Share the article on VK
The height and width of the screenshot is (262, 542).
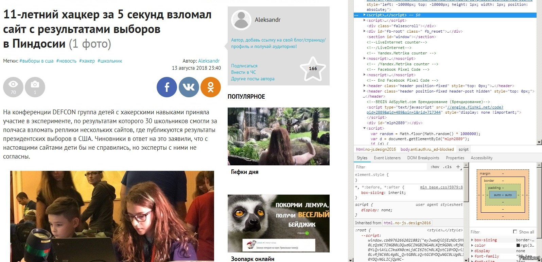coord(189,87)
